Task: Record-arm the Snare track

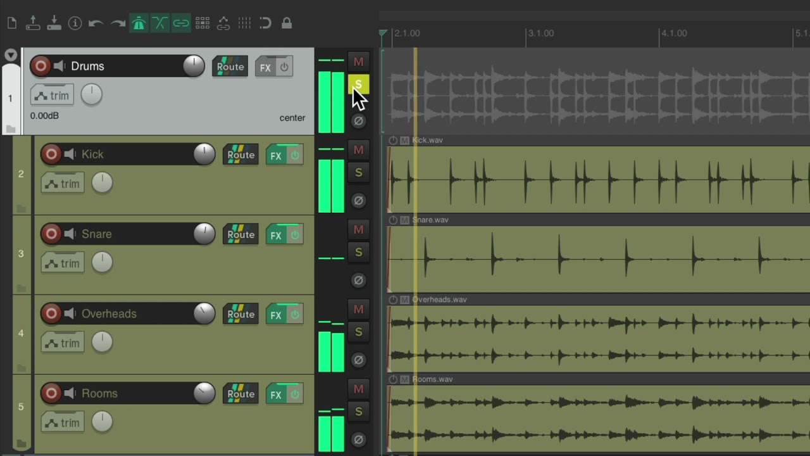Action: (51, 234)
